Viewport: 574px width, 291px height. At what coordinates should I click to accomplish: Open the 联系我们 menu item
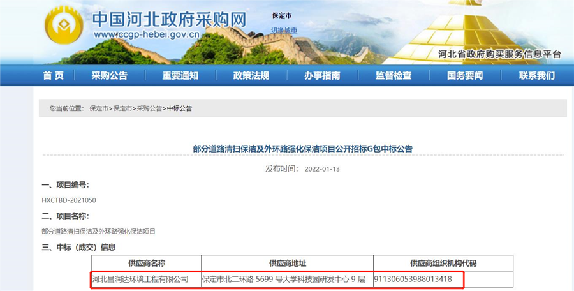click(x=536, y=75)
